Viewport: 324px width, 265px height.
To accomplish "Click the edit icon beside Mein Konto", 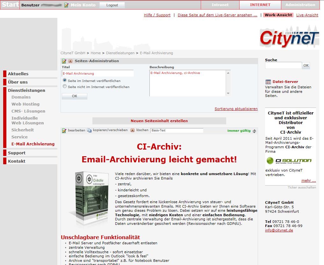I will click(66, 5).
